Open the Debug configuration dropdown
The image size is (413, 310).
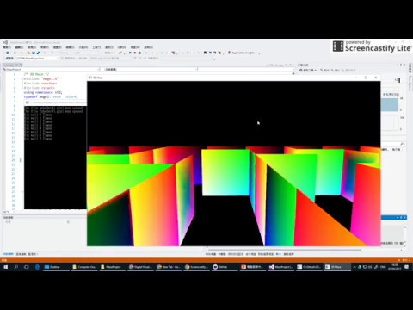[x=66, y=53]
